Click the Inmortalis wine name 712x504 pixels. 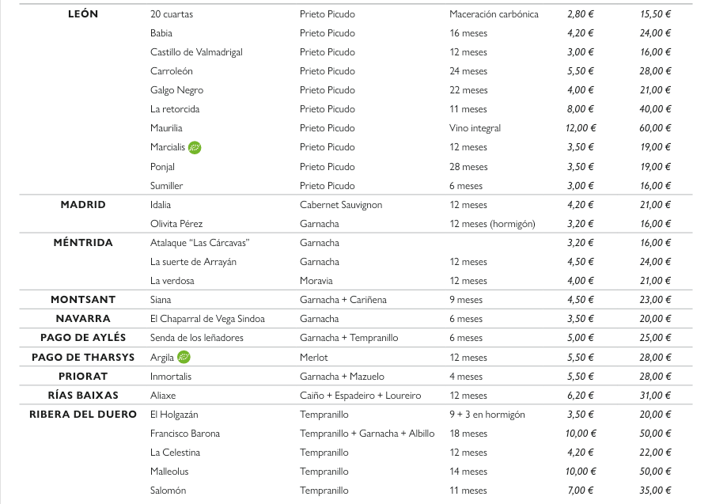click(x=171, y=377)
